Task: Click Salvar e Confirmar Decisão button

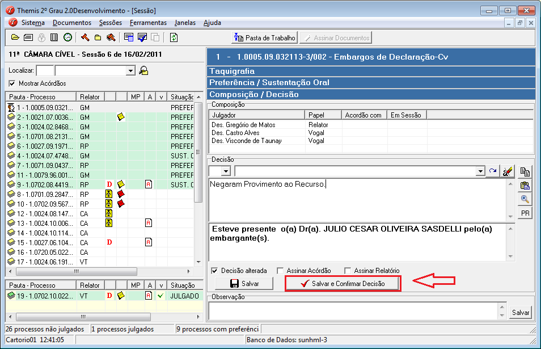Action: 343,283
